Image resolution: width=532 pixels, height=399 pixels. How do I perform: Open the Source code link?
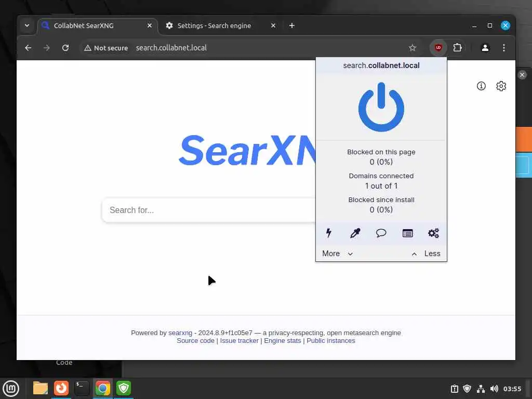[x=195, y=341]
